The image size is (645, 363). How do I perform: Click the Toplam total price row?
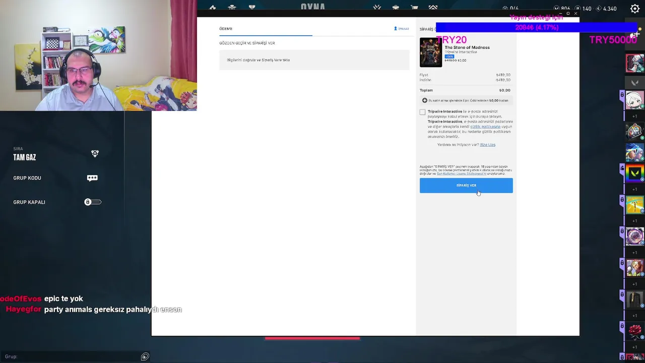click(465, 90)
